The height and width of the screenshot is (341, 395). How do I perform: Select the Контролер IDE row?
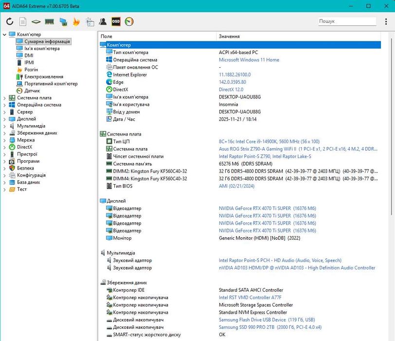point(240,290)
